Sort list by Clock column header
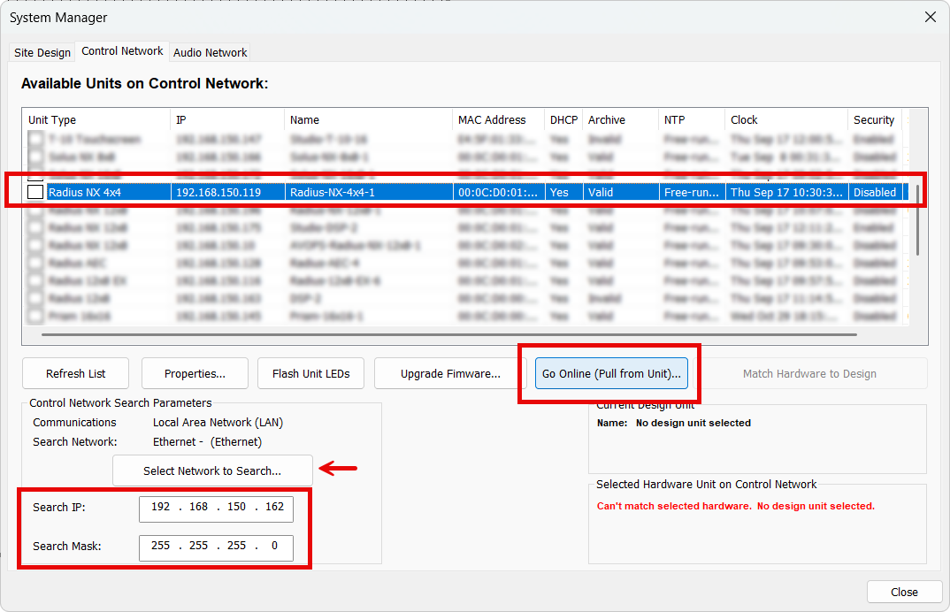 pyautogui.click(x=786, y=120)
